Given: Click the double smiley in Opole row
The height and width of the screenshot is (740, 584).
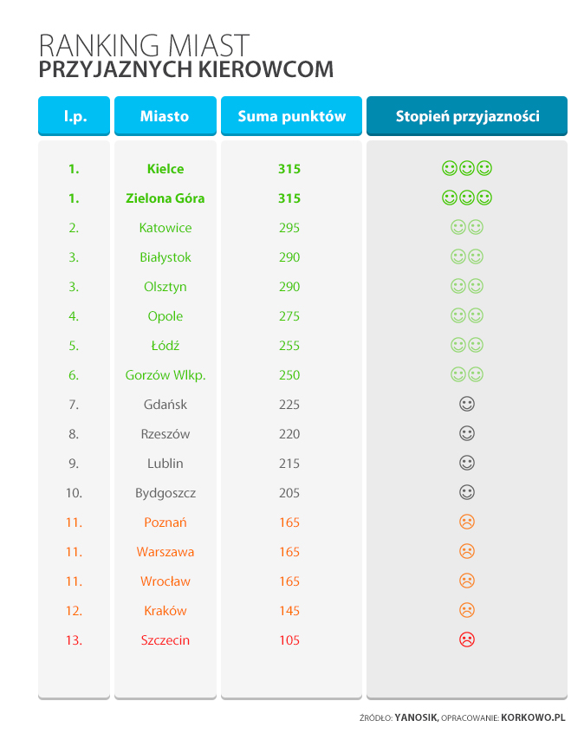Looking at the screenshot, I should tap(466, 315).
